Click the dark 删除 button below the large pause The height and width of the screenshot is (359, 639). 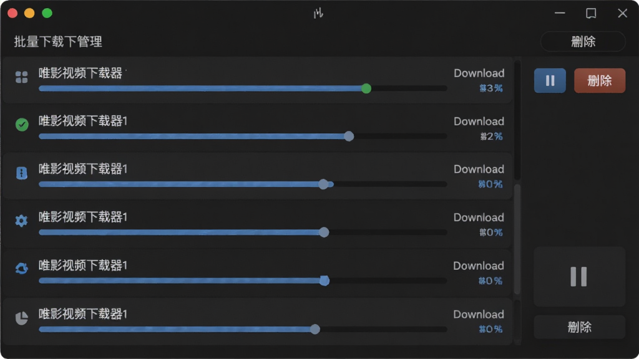(x=579, y=327)
